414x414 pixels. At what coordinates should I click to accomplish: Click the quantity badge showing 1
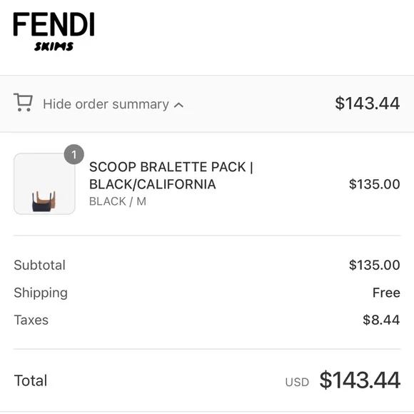(x=74, y=154)
